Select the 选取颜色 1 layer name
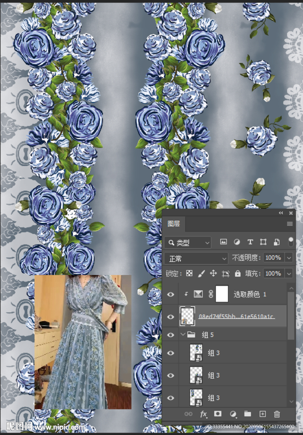The width and height of the screenshot is (303, 435). pyautogui.click(x=250, y=294)
